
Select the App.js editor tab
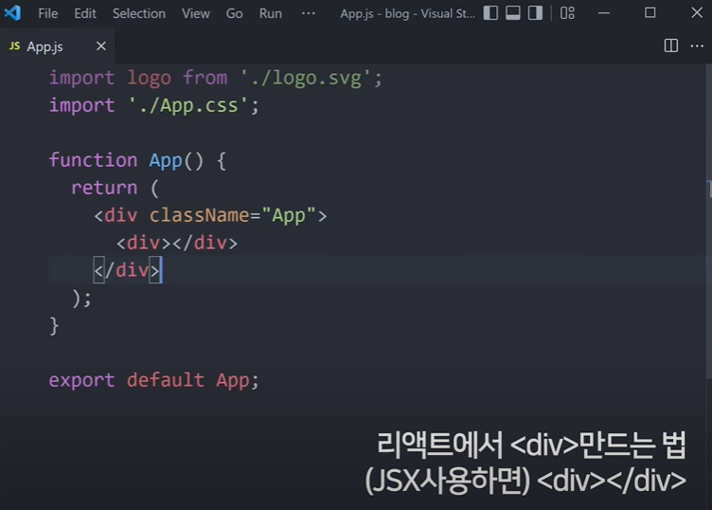(57, 46)
